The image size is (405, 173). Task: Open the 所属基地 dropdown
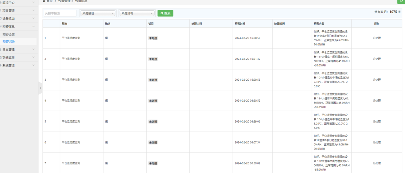point(98,13)
